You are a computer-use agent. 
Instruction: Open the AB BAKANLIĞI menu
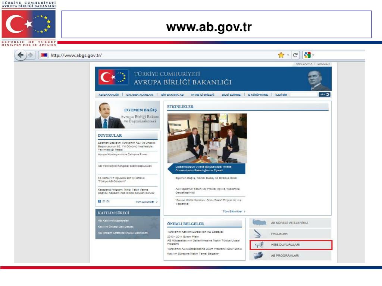(109, 95)
